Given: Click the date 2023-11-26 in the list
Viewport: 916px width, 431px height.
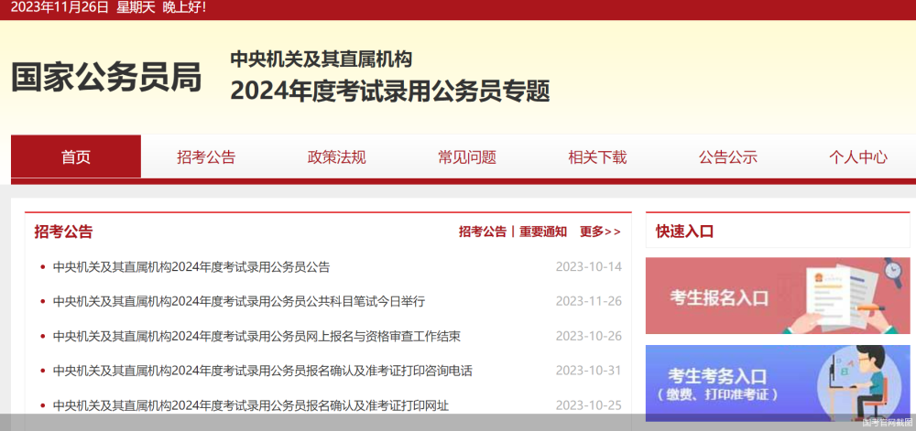Looking at the screenshot, I should tap(589, 302).
